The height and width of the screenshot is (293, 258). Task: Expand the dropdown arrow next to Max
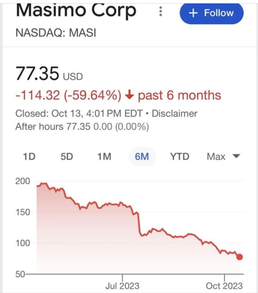[x=237, y=156]
